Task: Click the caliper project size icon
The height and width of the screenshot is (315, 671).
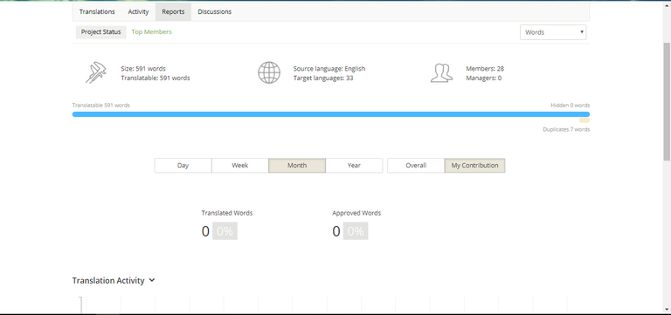Action: pyautogui.click(x=96, y=72)
